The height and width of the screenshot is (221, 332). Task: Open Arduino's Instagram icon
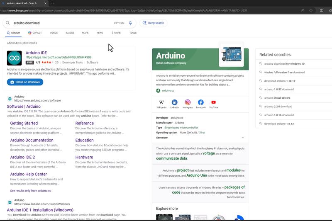(188, 102)
